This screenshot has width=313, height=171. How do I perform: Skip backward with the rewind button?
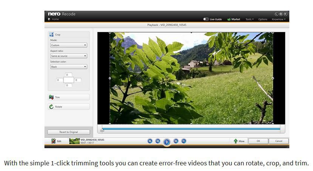point(158,141)
